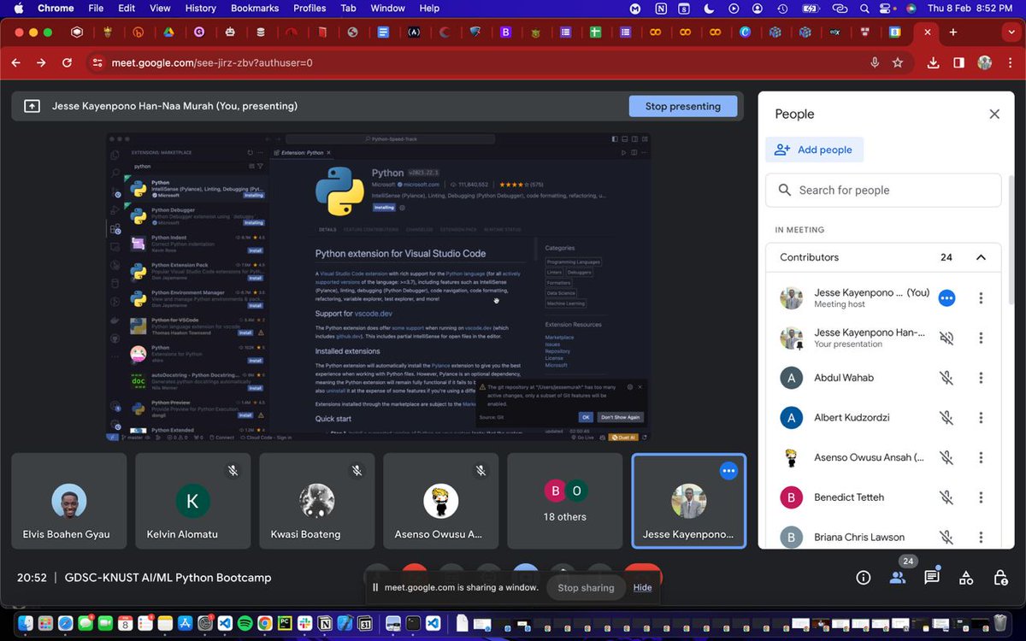This screenshot has width=1026, height=641.
Task: Open meeting details info icon
Action: [864, 578]
